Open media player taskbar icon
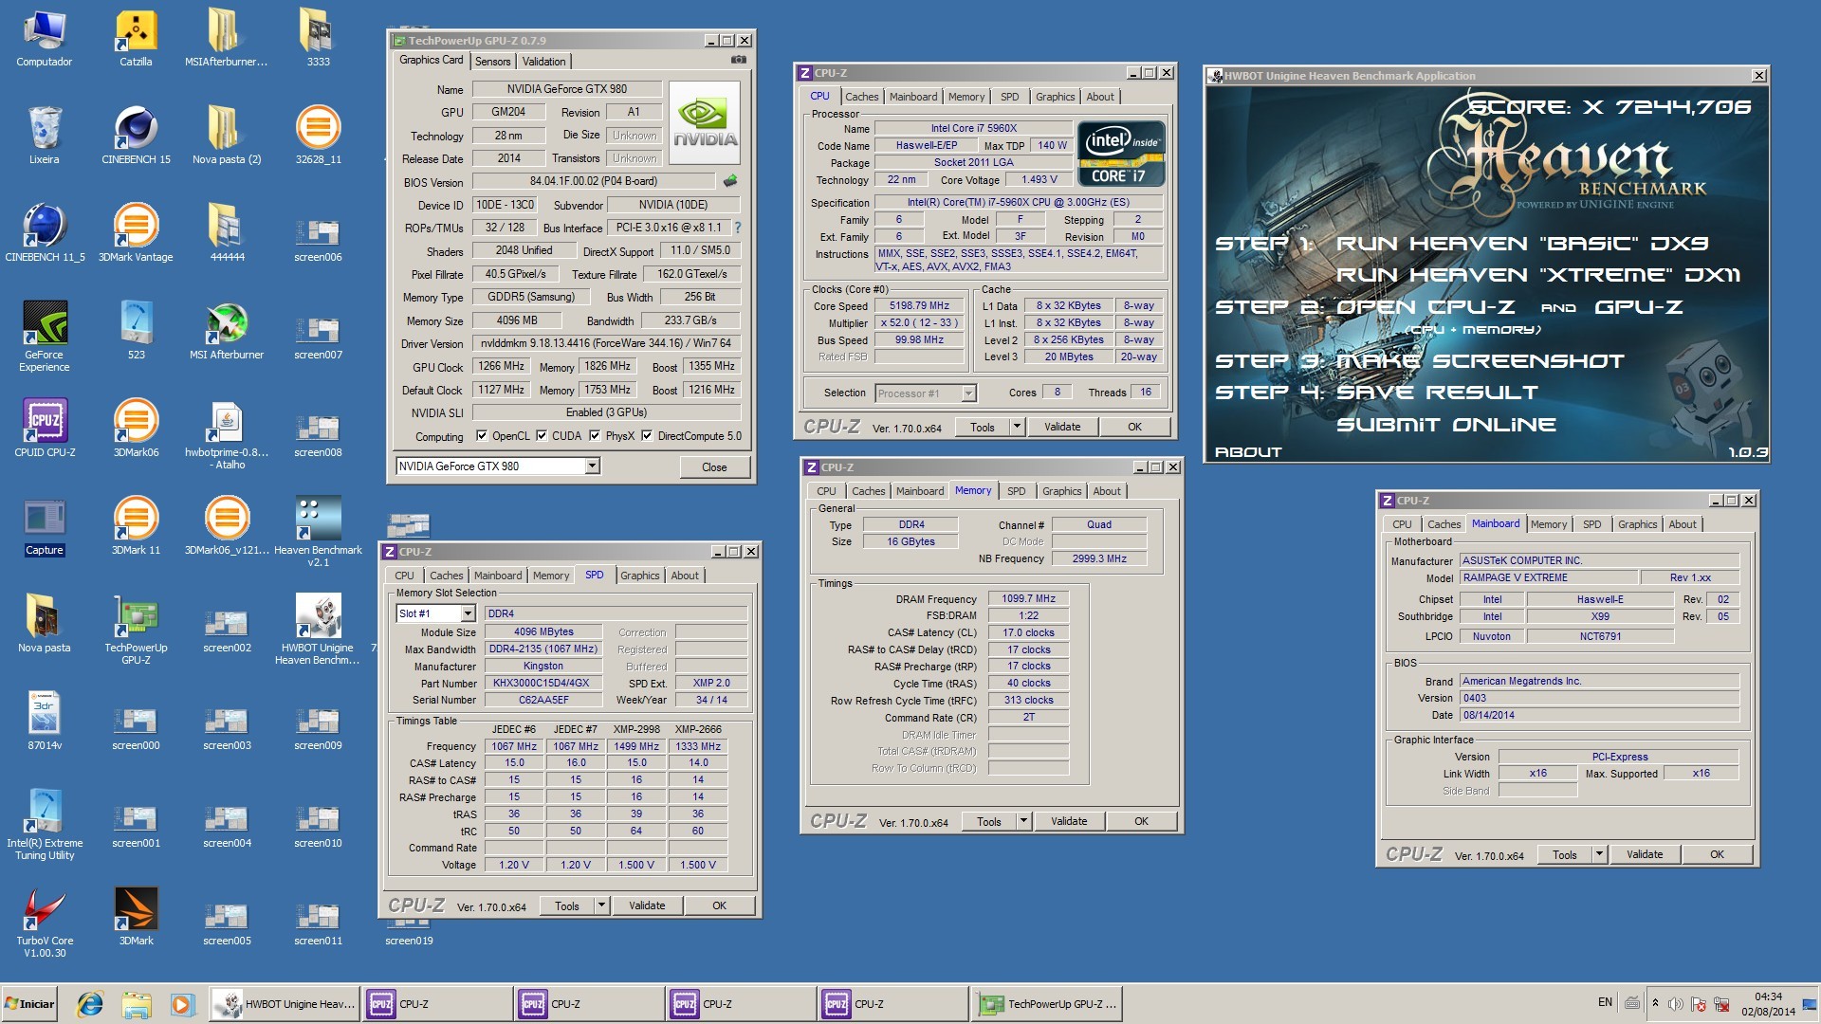Viewport: 1821px width, 1024px height. (182, 1004)
